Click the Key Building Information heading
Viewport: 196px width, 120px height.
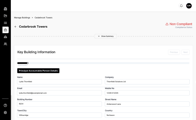pos(36,52)
